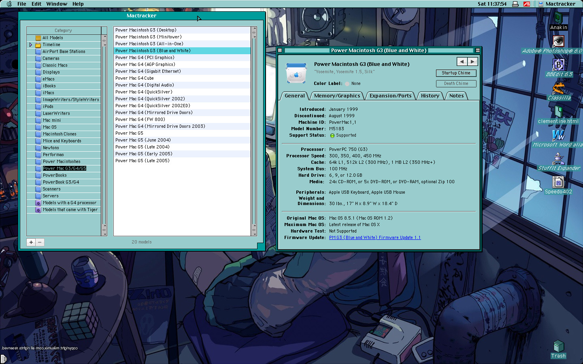Click the Trash icon on desktop
583x364 pixels.
click(558, 347)
